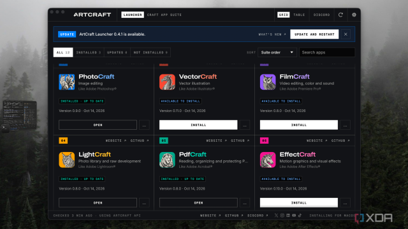The image size is (408, 229).
Task: Click the ArtCraft logo
Action: (x=92, y=15)
